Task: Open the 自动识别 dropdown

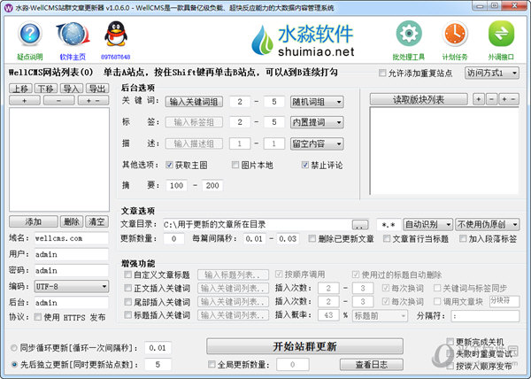Action: tap(427, 224)
